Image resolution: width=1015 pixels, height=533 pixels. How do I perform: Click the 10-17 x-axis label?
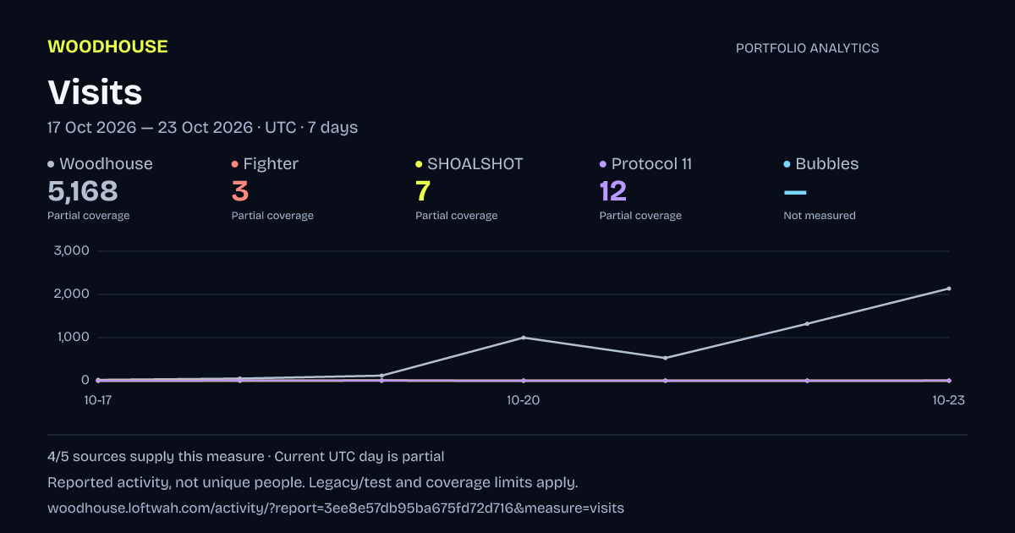(x=98, y=401)
